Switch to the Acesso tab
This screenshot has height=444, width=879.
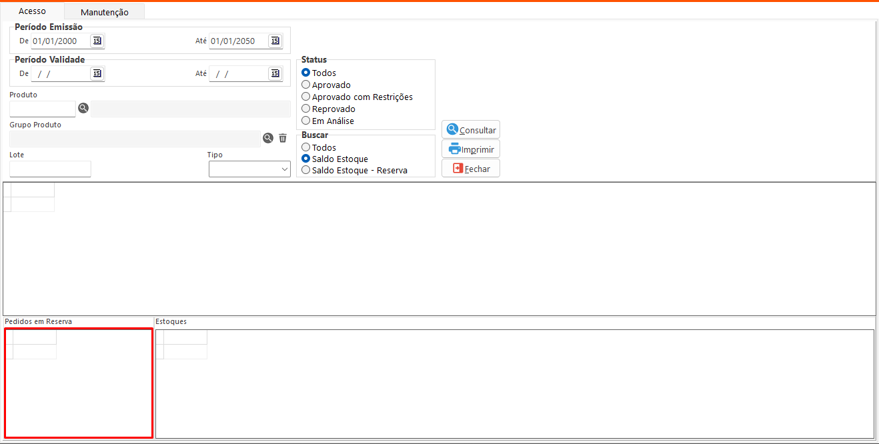tap(32, 11)
